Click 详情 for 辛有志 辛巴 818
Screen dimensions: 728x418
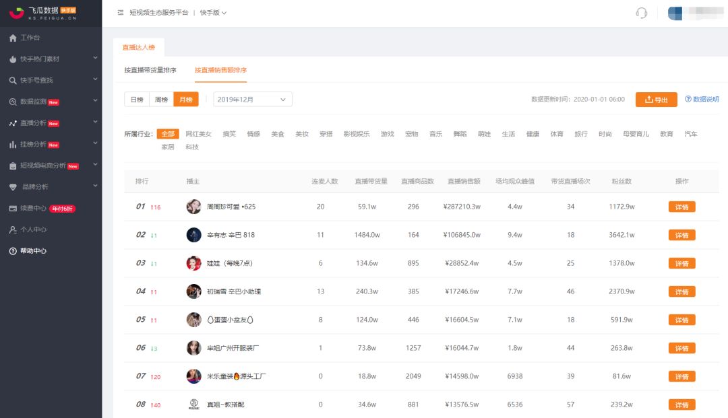point(681,235)
